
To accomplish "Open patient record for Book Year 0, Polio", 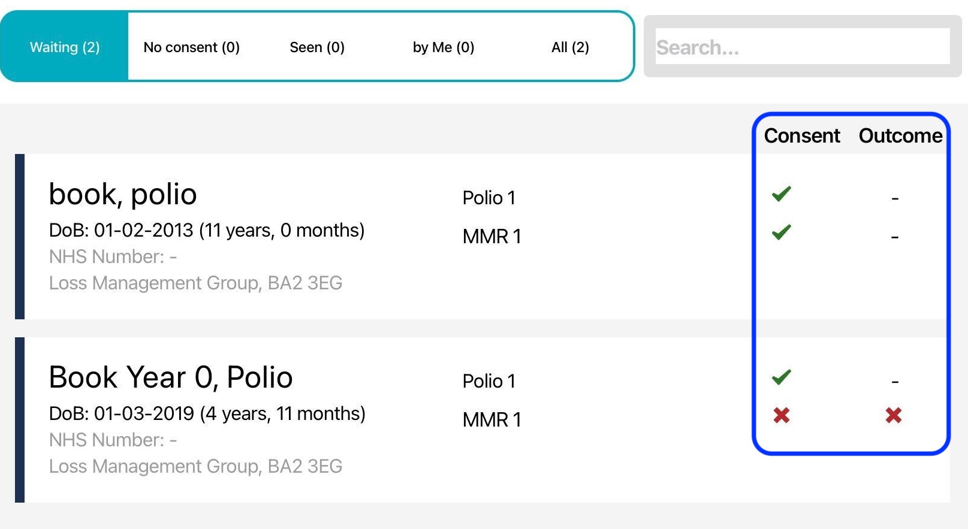I will click(x=170, y=377).
